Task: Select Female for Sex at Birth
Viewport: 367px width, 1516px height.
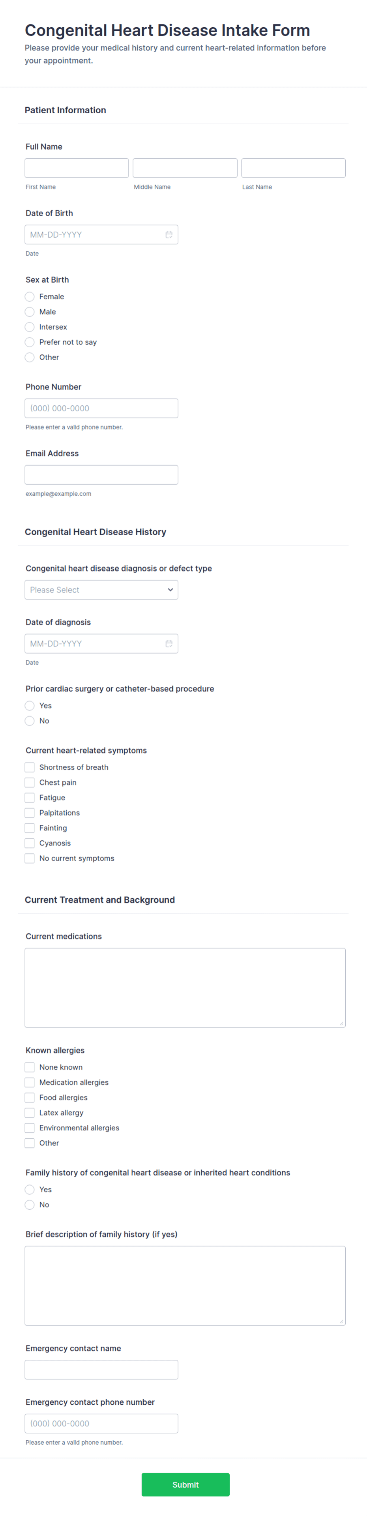Action: point(30,297)
